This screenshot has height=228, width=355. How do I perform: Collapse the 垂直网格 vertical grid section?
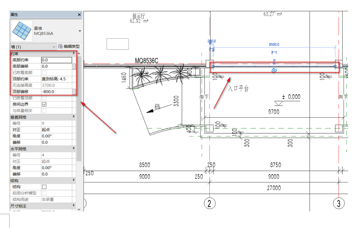coord(73,117)
